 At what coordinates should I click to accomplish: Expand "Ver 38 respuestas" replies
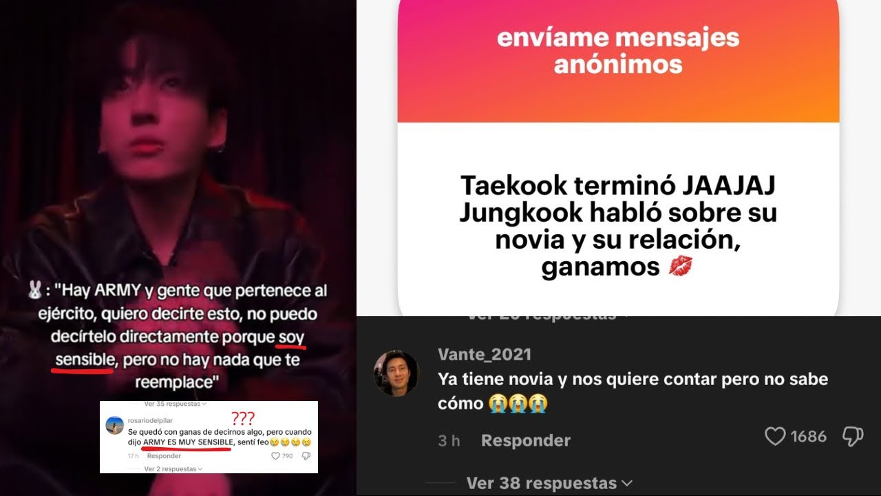[549, 483]
